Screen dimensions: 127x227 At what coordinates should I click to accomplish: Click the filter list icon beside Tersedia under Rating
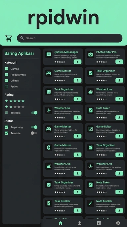tap(7, 113)
